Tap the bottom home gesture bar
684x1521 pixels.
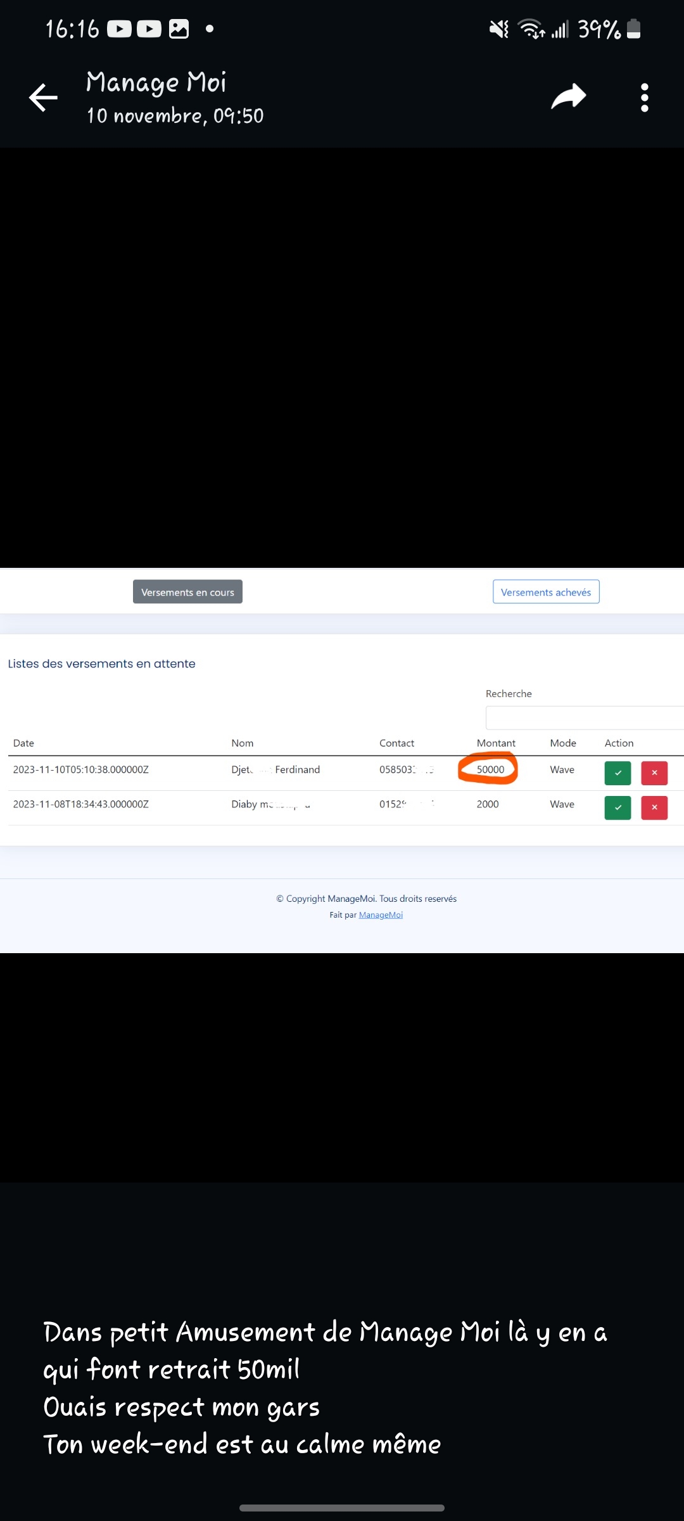point(342,1508)
